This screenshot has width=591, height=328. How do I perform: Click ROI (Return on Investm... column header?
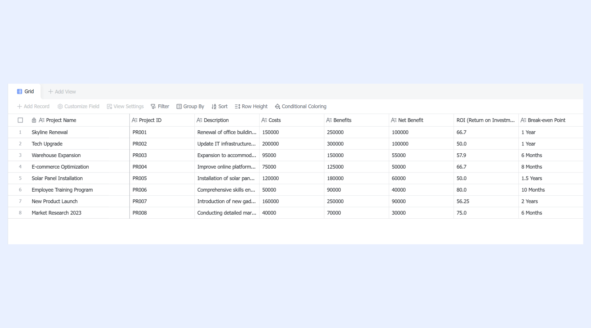coord(486,120)
